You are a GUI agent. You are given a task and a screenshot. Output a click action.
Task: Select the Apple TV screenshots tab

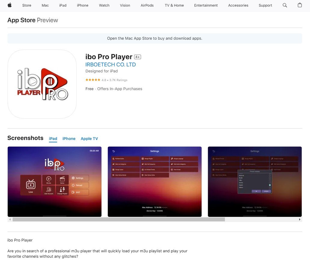tap(89, 138)
